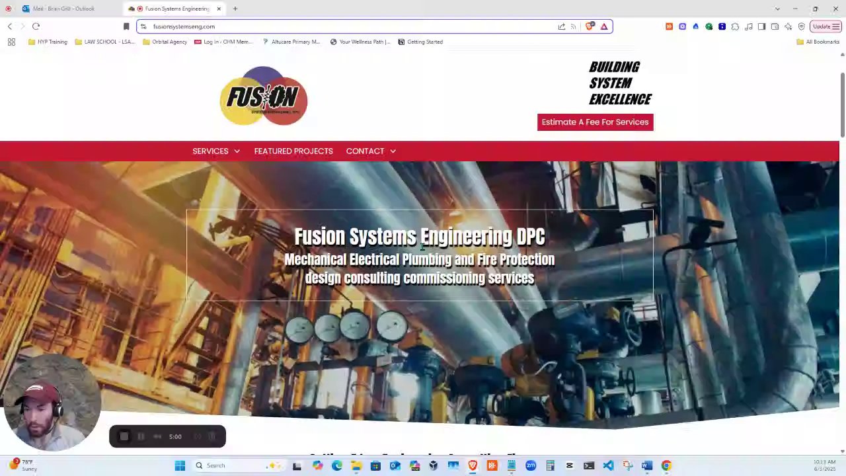
Task: Click the taskbar Search box
Action: click(240, 465)
